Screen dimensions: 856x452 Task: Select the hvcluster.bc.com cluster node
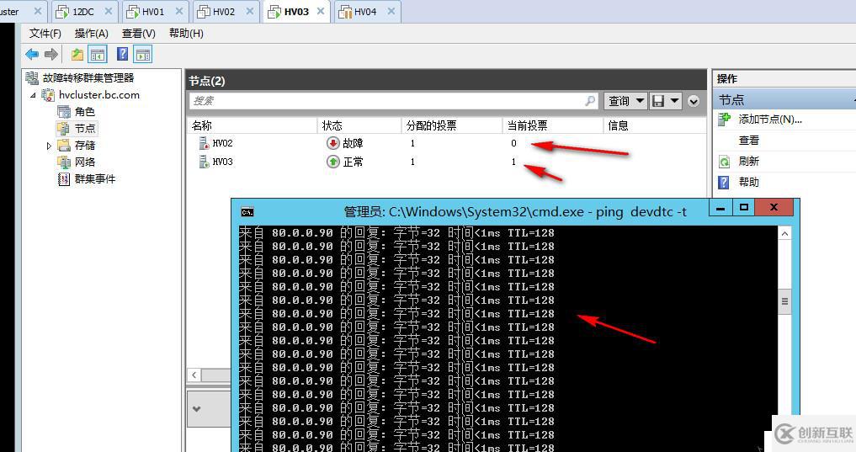tap(98, 94)
